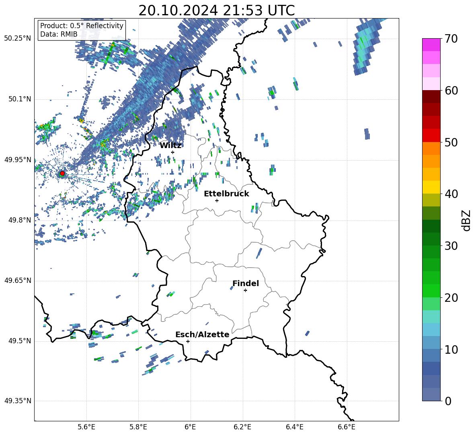Click the 20 colorbar tick label

tap(451, 298)
